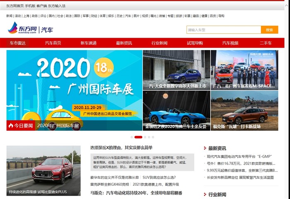Open 新闻 in the channel link row
Viewport: 290px width, 199px height.
pos(9,16)
